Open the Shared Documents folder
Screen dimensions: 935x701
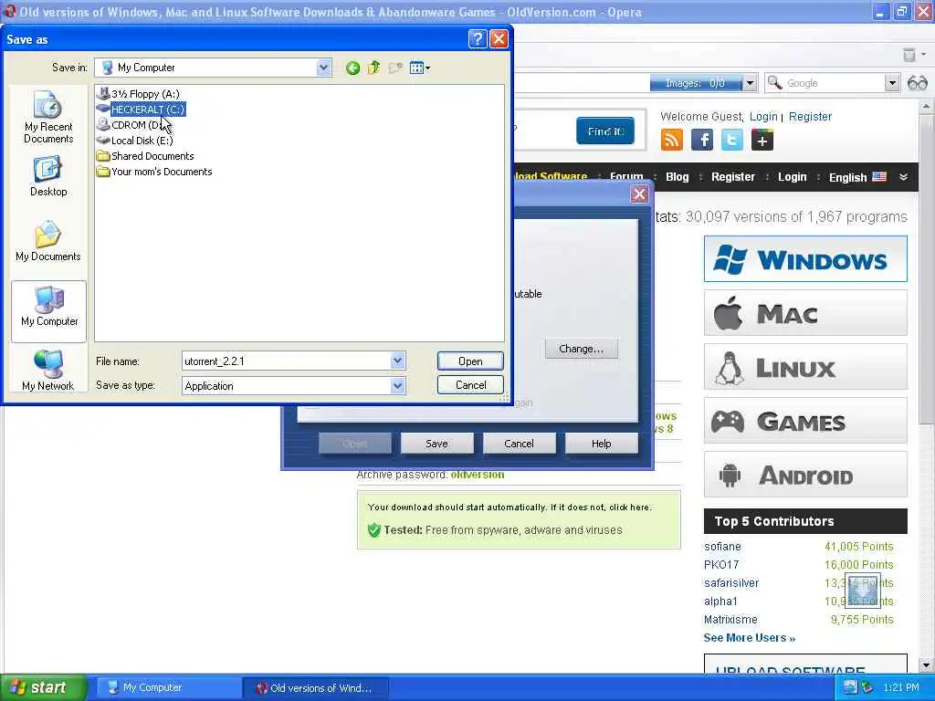click(x=145, y=155)
